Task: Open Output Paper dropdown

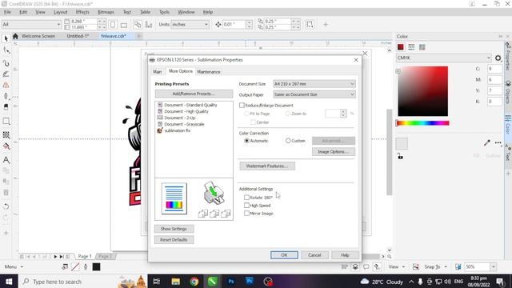Action: 314,94
